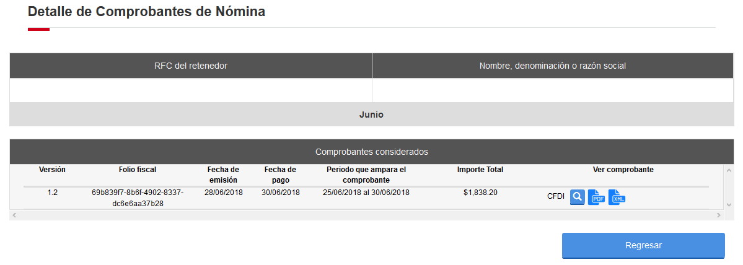Click the Fecha de pago column header
Screen dimensions: 743x265
(x=280, y=175)
